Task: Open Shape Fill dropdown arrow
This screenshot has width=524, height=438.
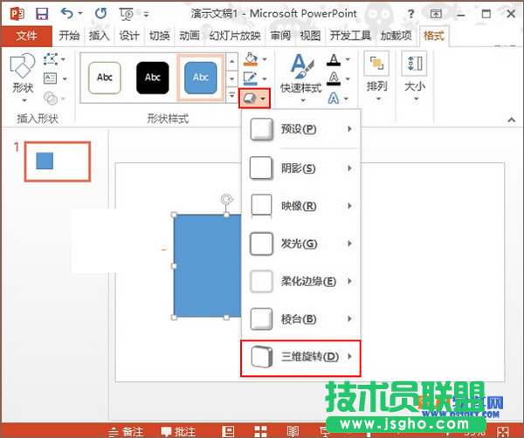Action: point(265,59)
